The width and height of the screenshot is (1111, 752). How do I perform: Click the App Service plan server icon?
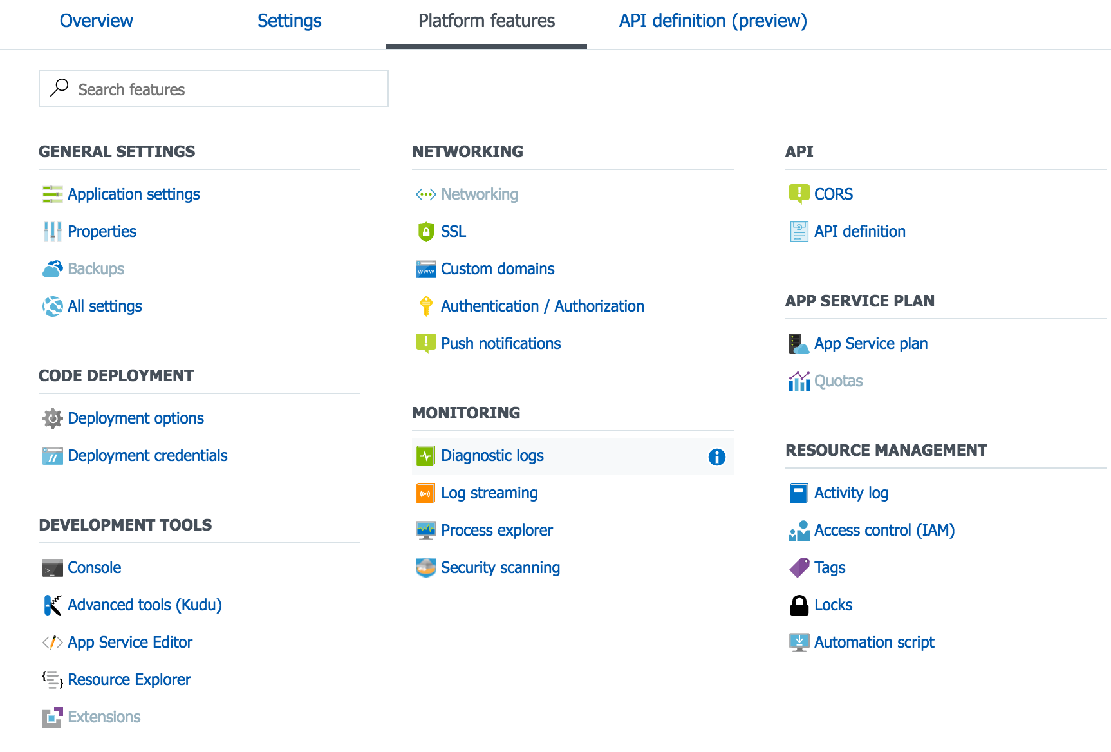pyautogui.click(x=799, y=344)
